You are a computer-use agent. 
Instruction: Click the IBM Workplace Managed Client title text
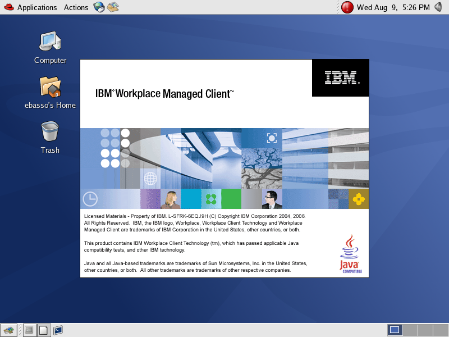[x=164, y=94]
